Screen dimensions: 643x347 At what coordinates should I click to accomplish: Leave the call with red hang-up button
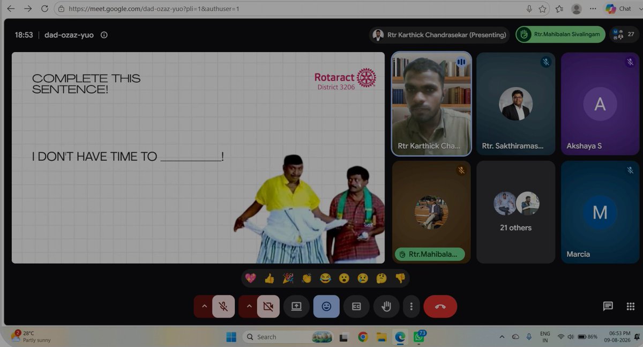440,306
